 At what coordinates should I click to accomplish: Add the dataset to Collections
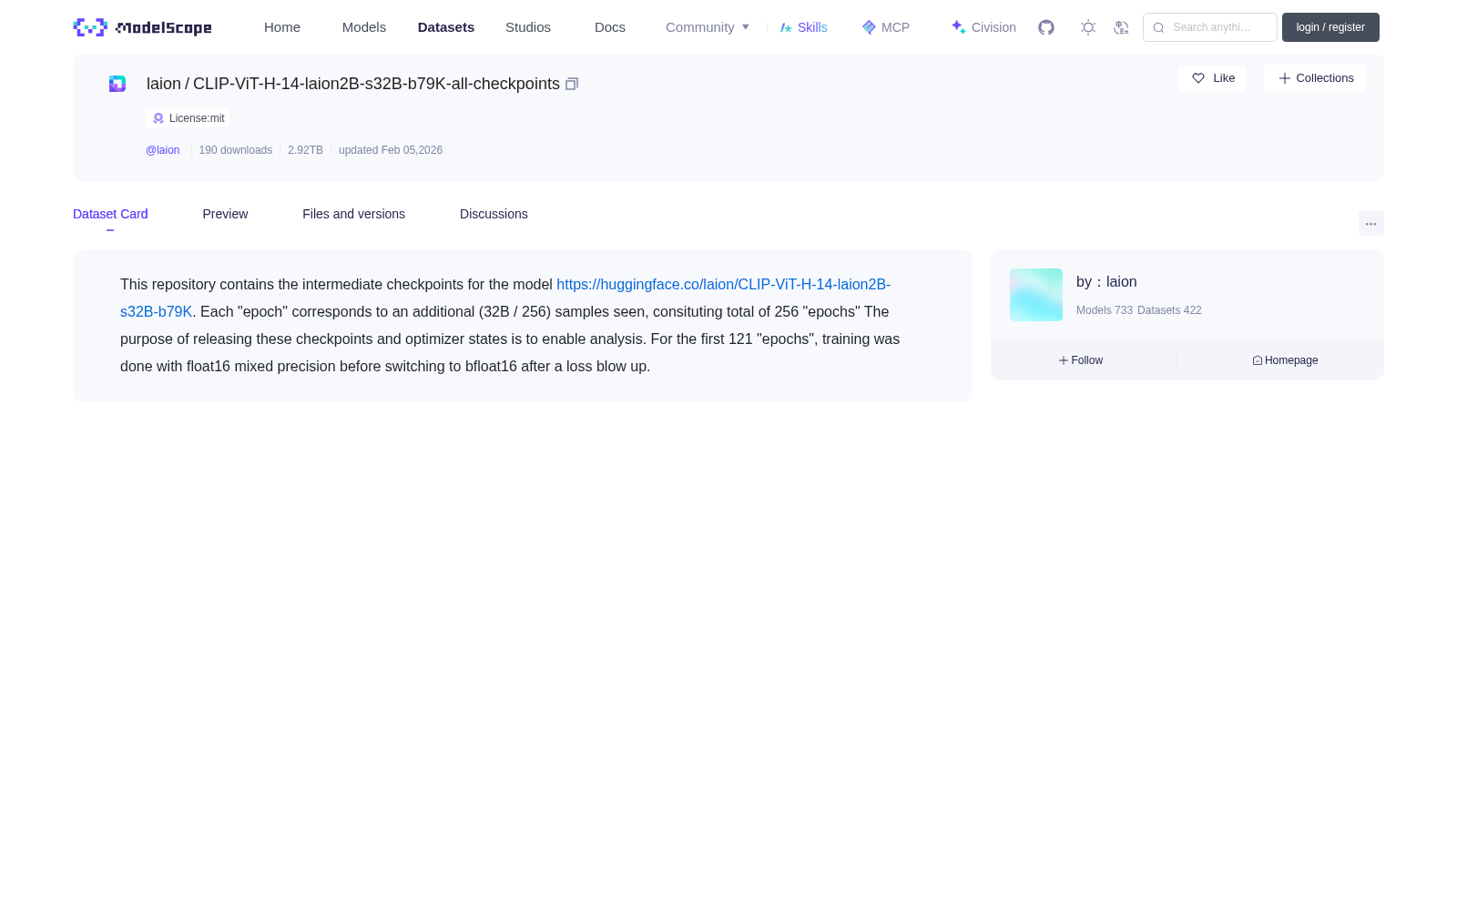click(x=1315, y=78)
